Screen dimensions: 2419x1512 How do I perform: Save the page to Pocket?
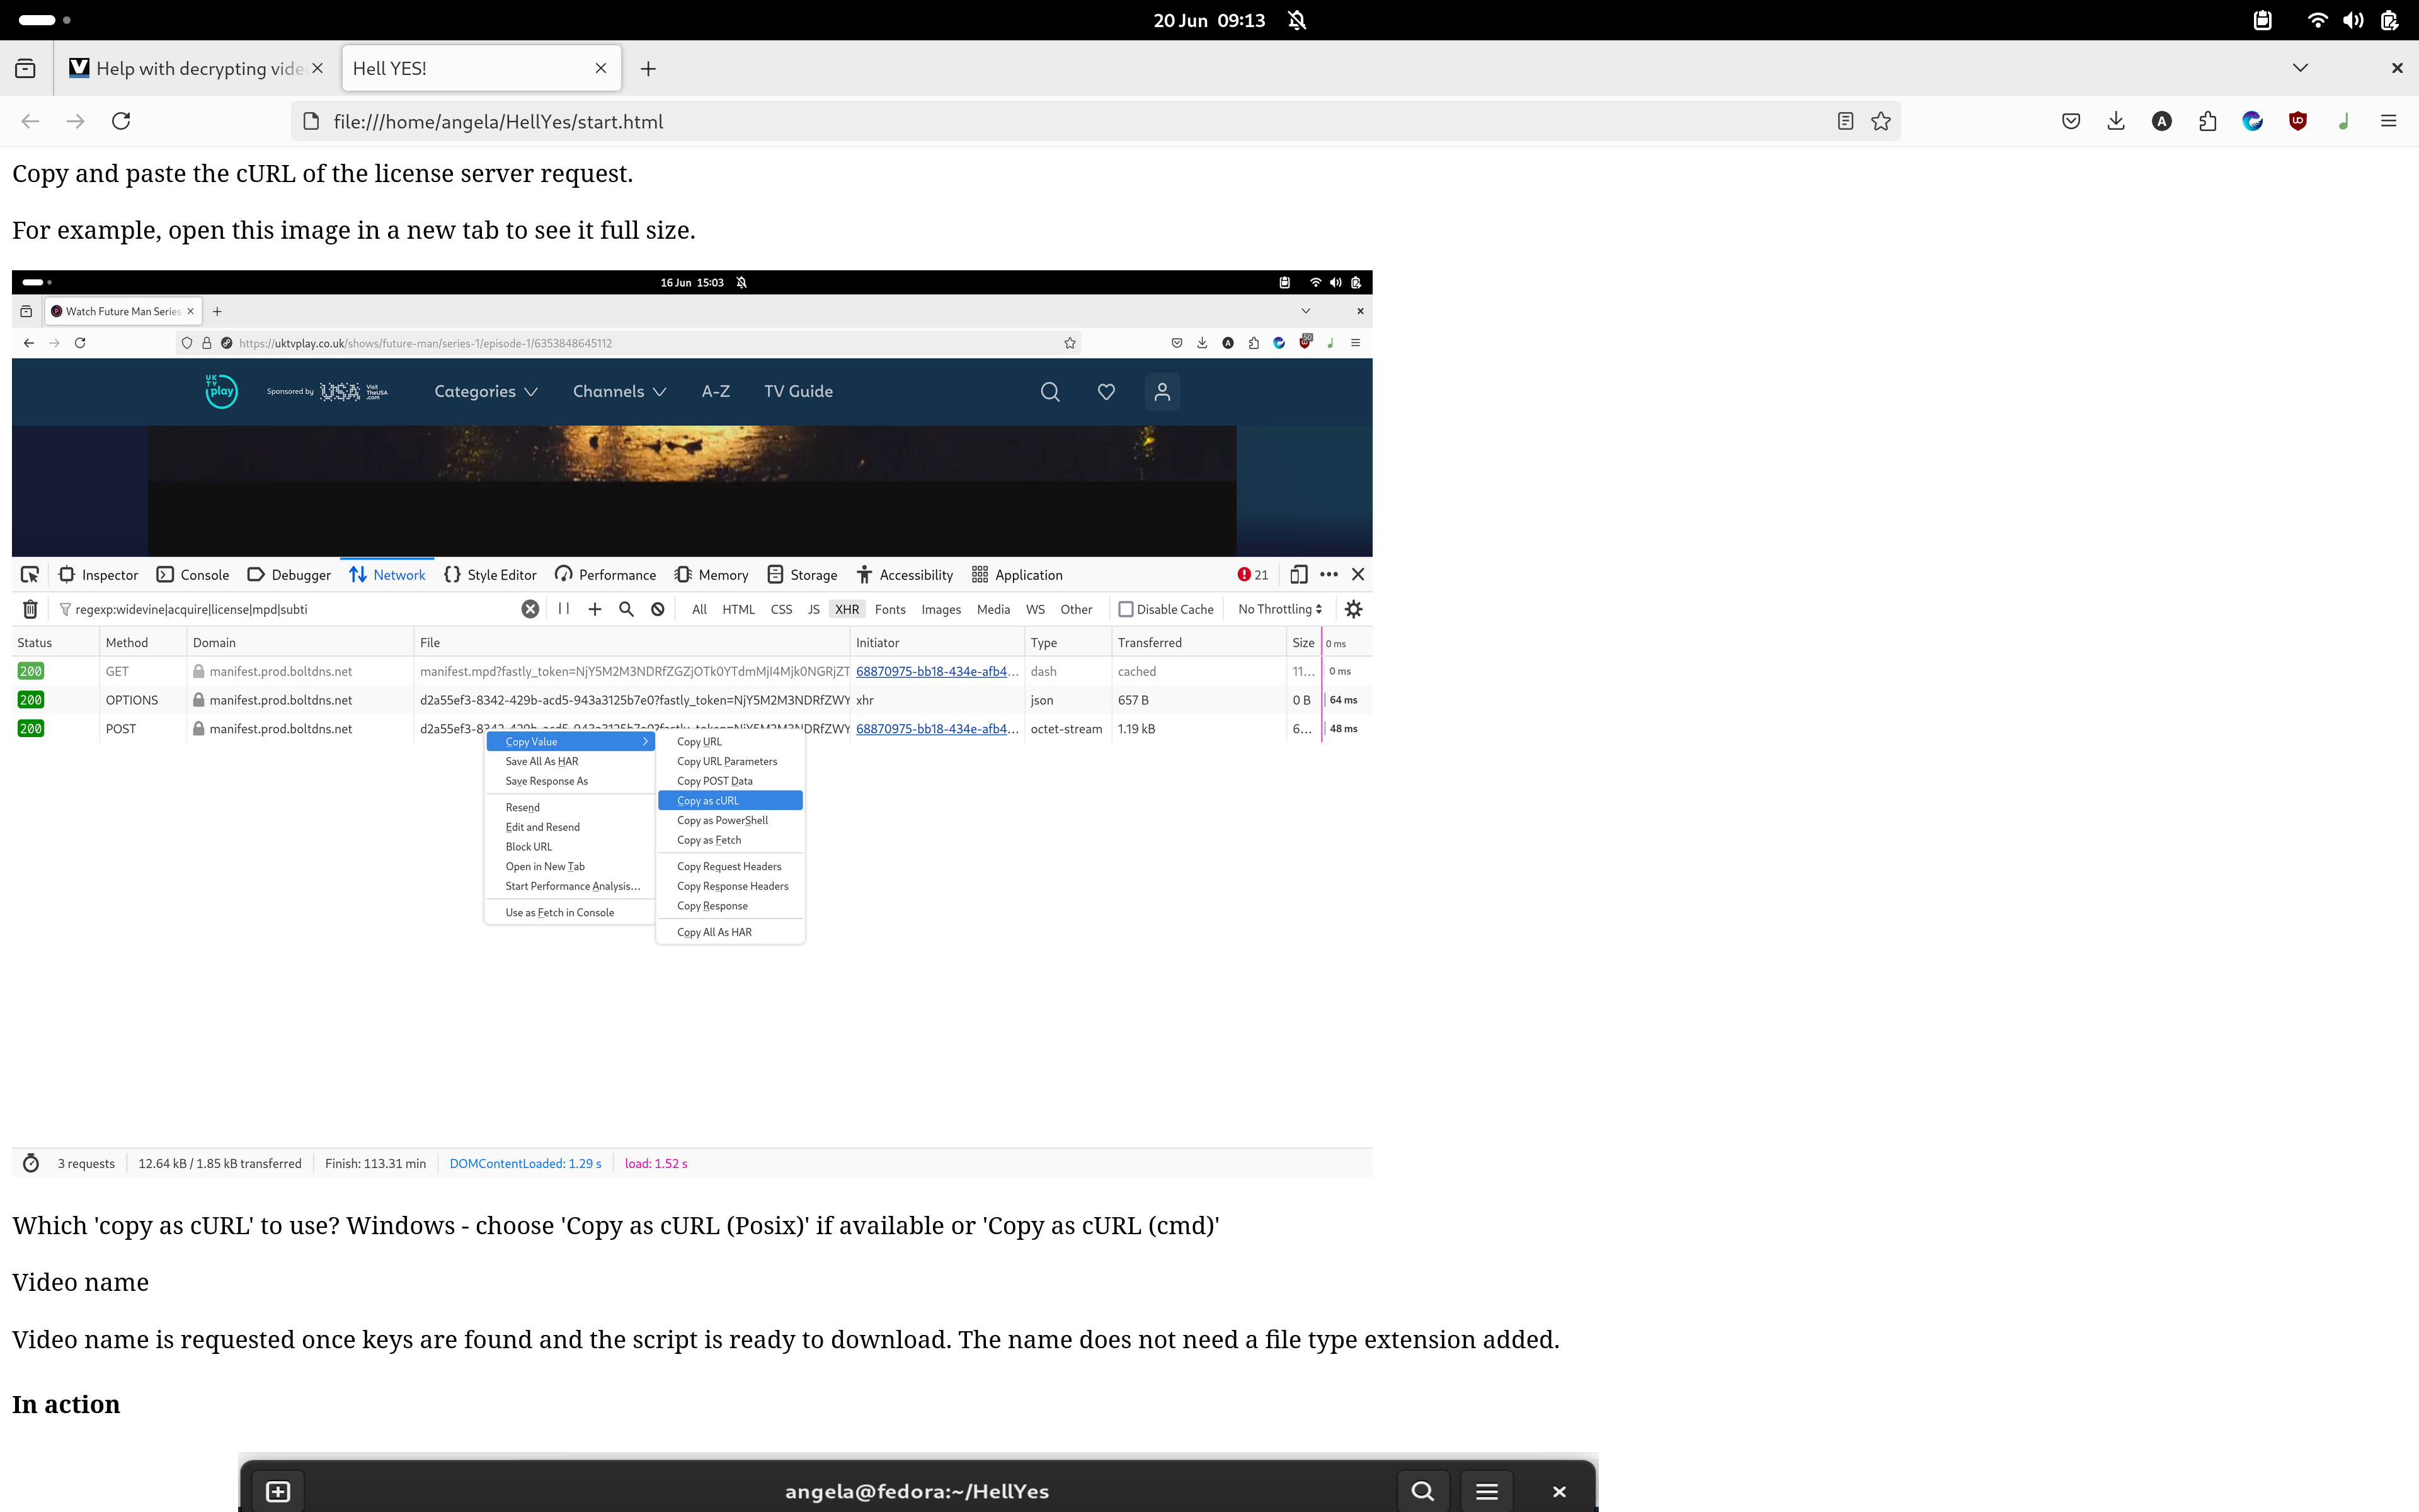point(2071,121)
